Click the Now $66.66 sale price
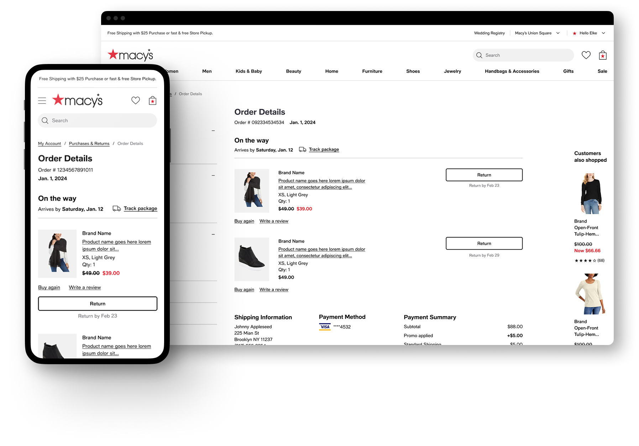The width and height of the screenshot is (639, 446). pos(587,251)
